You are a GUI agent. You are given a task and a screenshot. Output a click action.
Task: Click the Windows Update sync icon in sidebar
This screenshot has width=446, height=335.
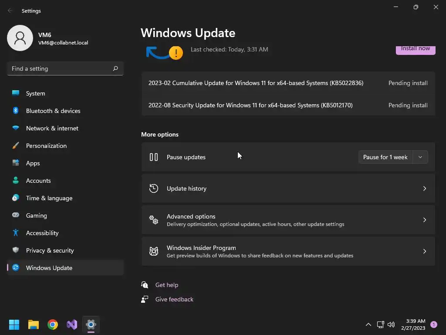(x=16, y=267)
